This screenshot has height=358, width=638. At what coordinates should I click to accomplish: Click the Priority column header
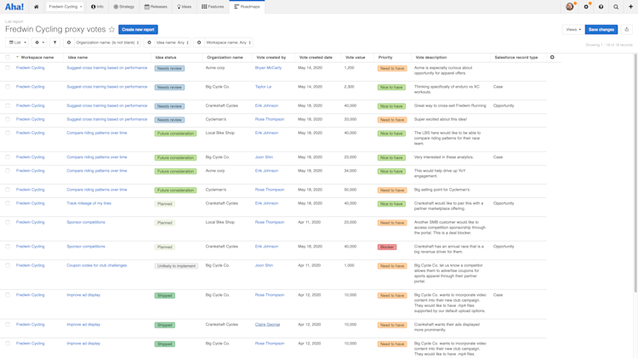[385, 57]
